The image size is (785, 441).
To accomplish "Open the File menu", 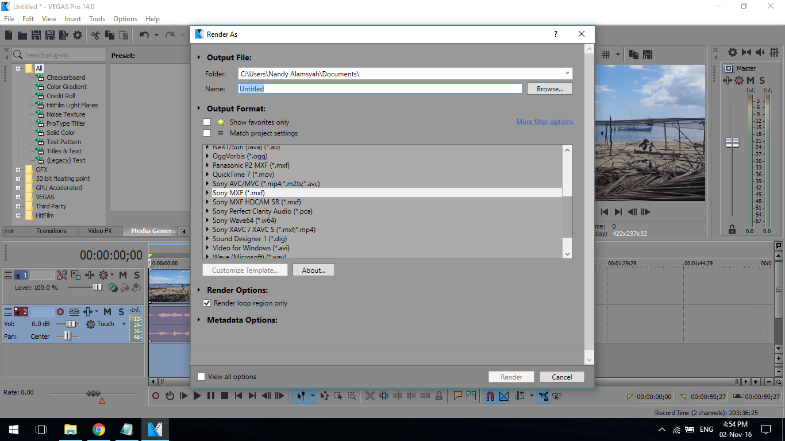I will (9, 19).
